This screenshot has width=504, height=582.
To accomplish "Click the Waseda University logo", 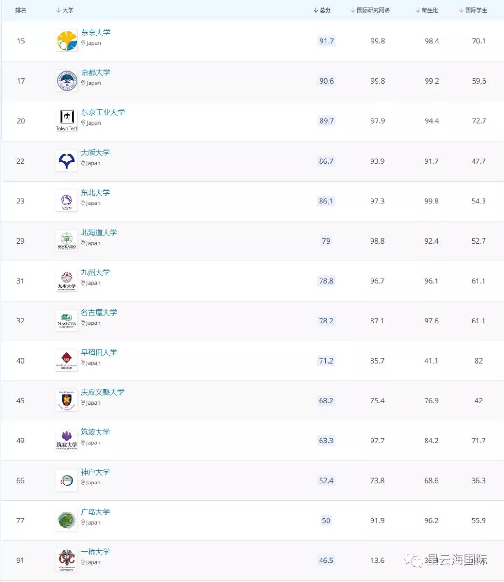I will click(67, 361).
